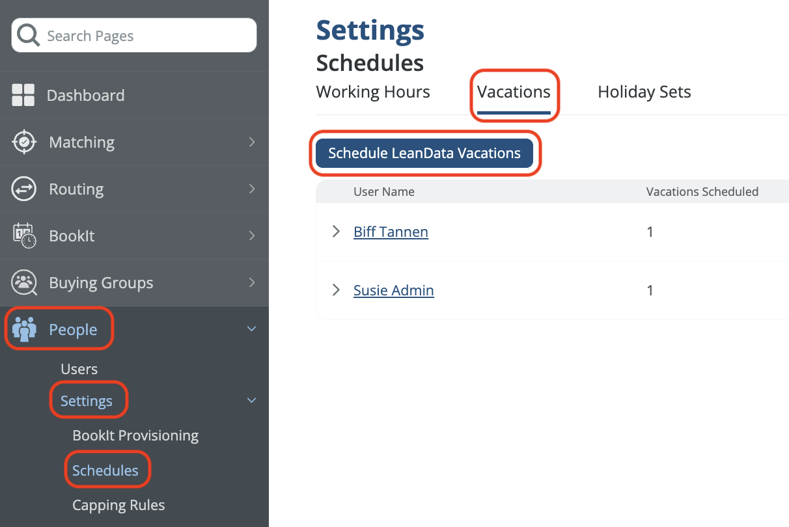Click the search magnifier icon

[x=29, y=35]
